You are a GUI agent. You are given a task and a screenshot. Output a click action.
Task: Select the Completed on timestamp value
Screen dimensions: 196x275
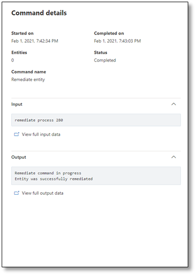[x=117, y=41]
